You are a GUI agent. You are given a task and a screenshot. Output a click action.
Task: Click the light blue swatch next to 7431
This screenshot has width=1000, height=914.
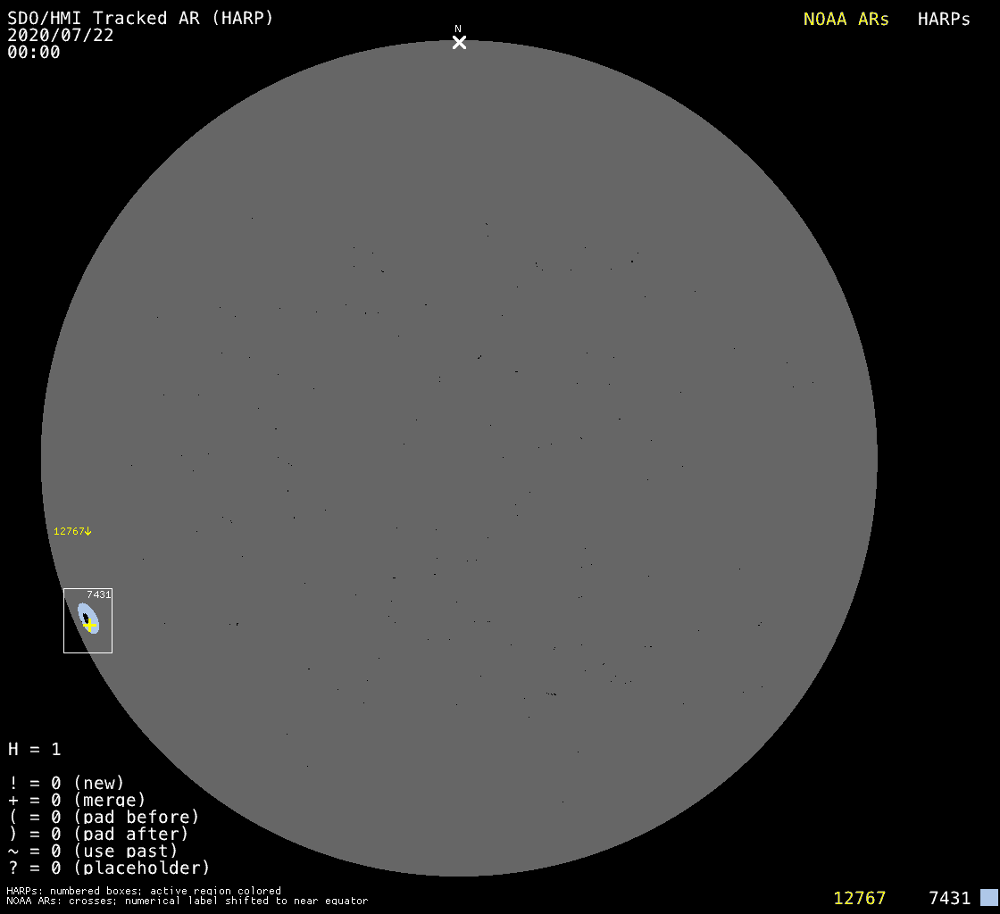coord(988,897)
